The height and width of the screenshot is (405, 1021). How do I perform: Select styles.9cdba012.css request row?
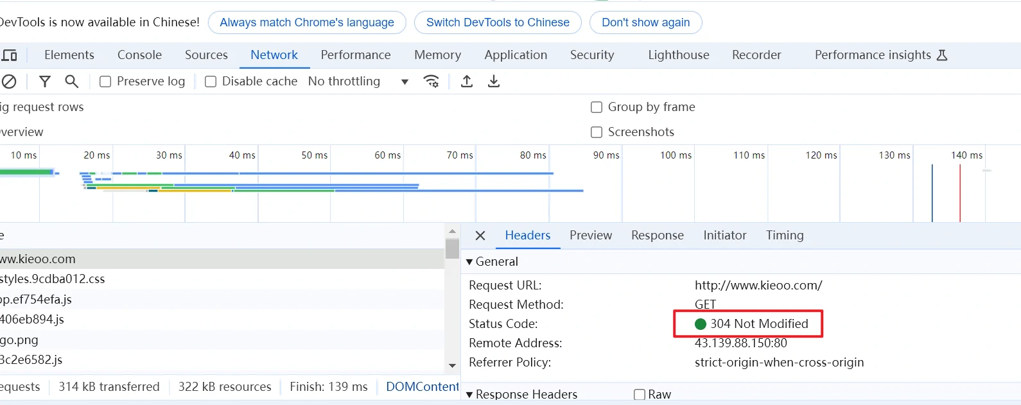tap(53, 279)
